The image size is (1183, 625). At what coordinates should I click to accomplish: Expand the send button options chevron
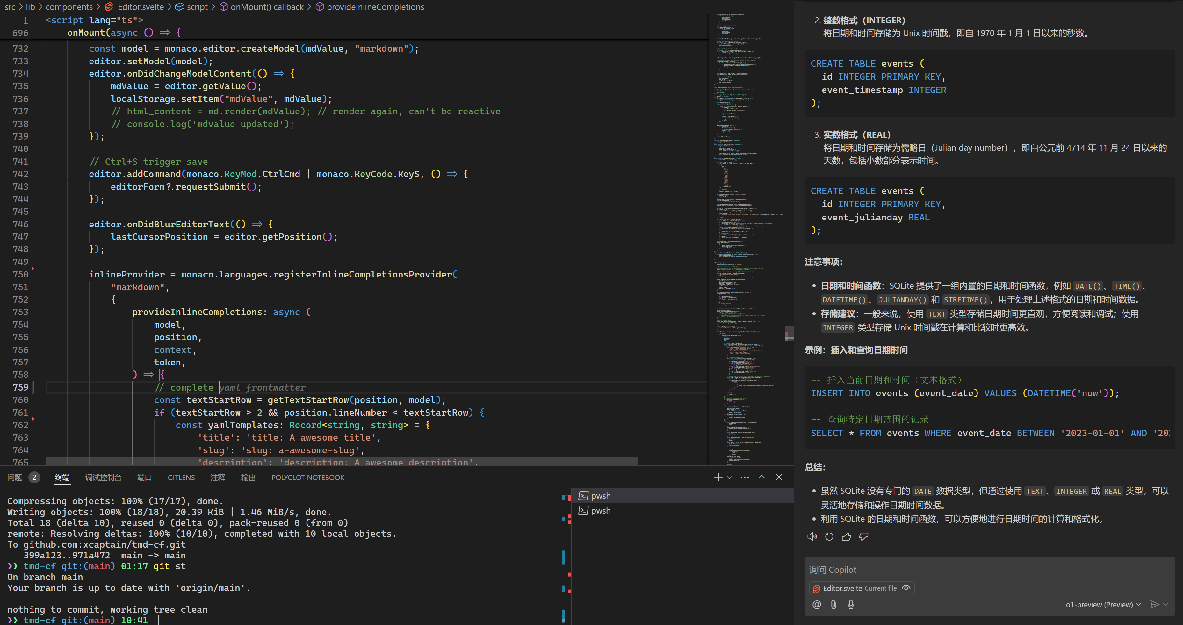click(1165, 604)
